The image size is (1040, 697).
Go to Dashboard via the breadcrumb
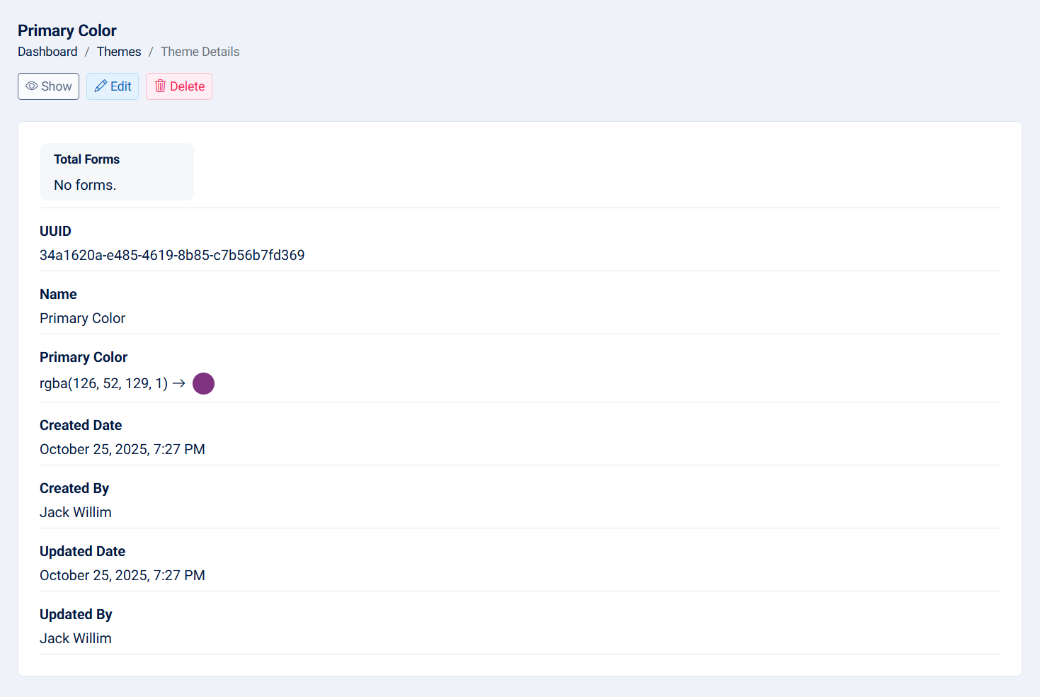click(x=47, y=52)
